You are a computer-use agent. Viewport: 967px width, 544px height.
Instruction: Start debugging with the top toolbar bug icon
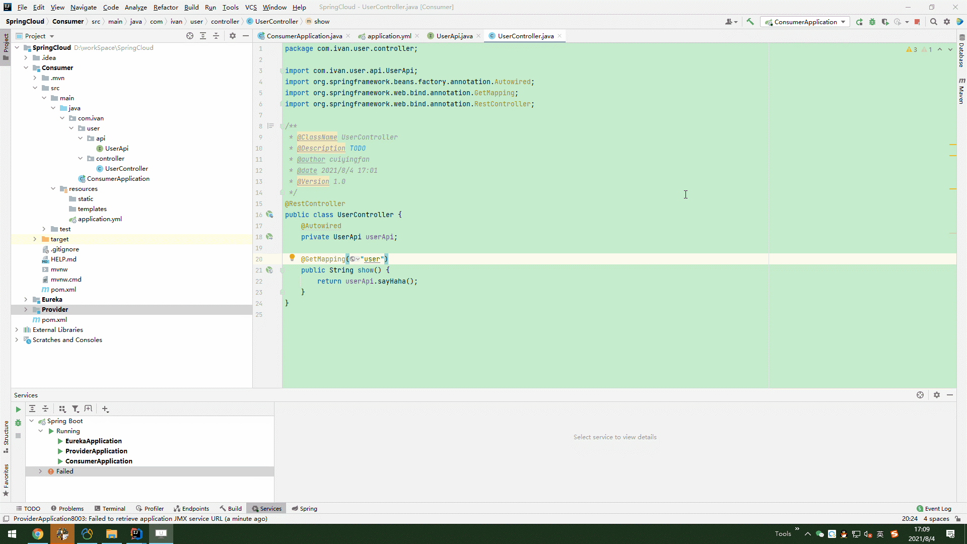coord(872,22)
